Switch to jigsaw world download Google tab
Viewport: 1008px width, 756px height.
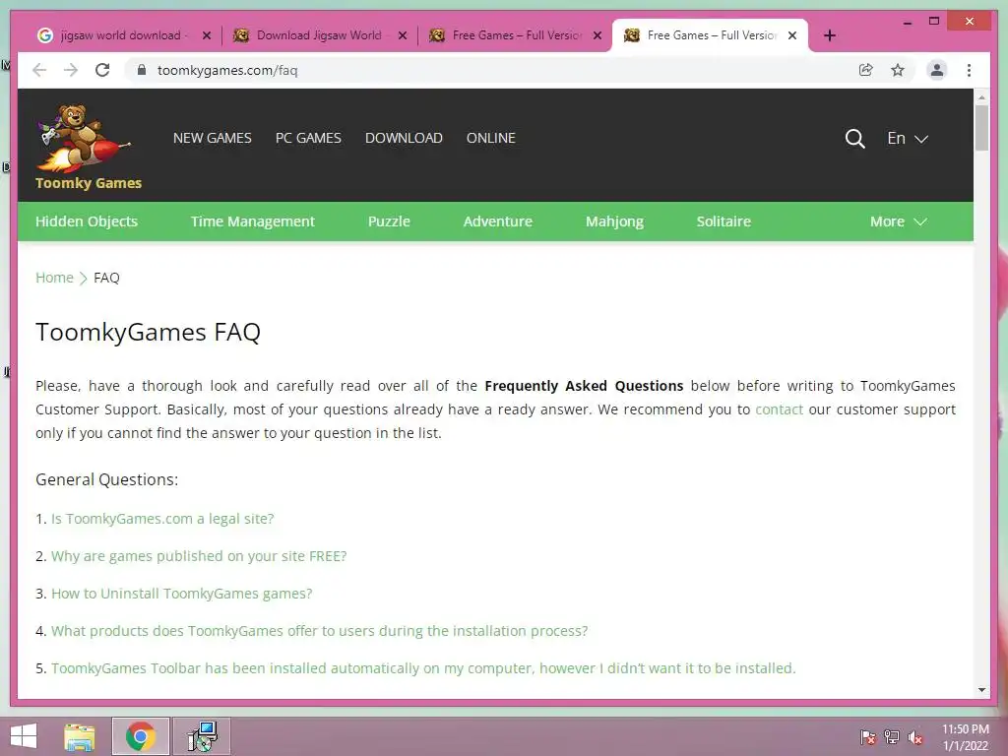(x=125, y=35)
